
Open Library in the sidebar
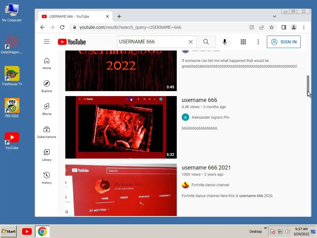47,155
